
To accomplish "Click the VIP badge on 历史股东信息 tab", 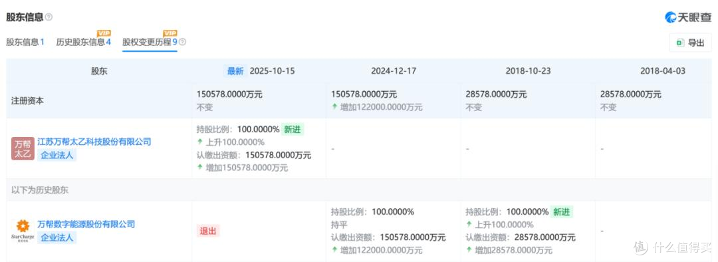I will (x=104, y=33).
